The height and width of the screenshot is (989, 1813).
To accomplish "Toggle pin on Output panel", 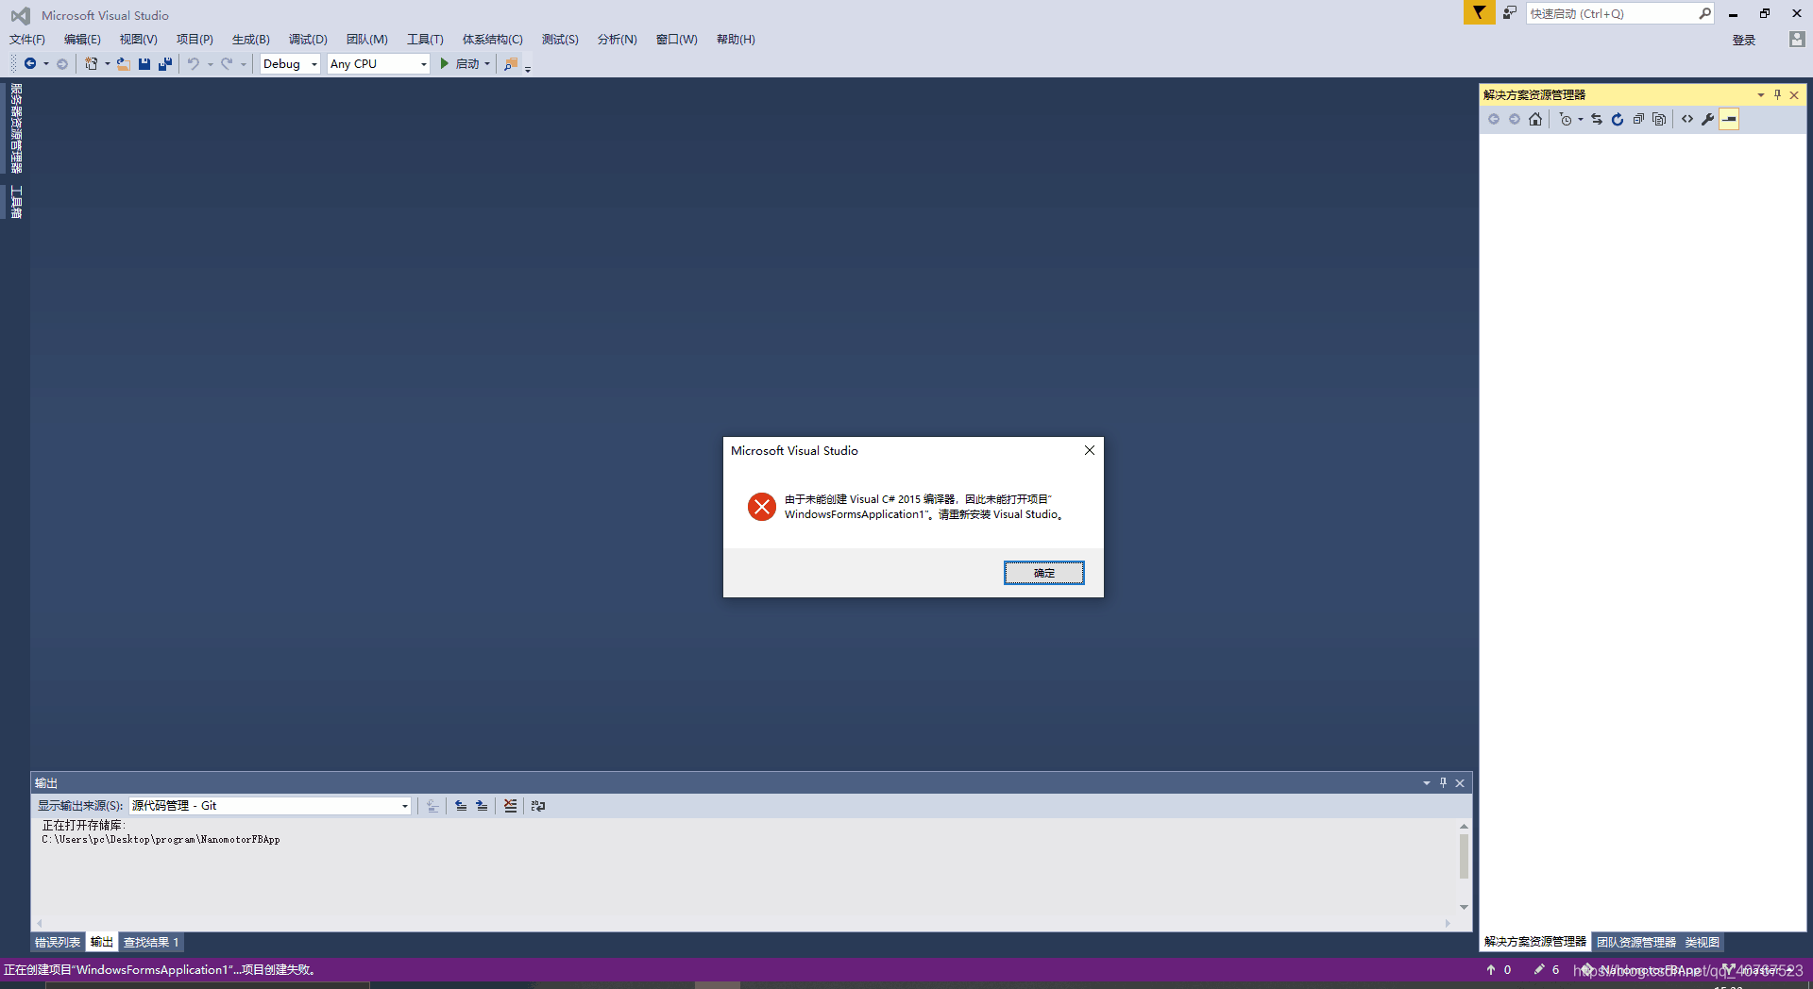I will pos(1443,782).
